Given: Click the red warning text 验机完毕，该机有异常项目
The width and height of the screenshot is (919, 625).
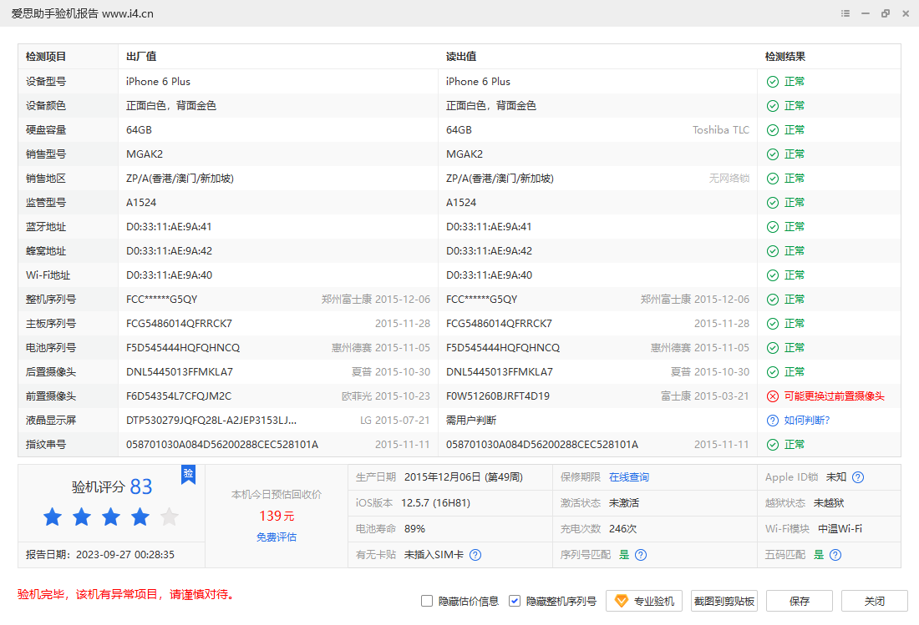Looking at the screenshot, I should click(x=125, y=595).
